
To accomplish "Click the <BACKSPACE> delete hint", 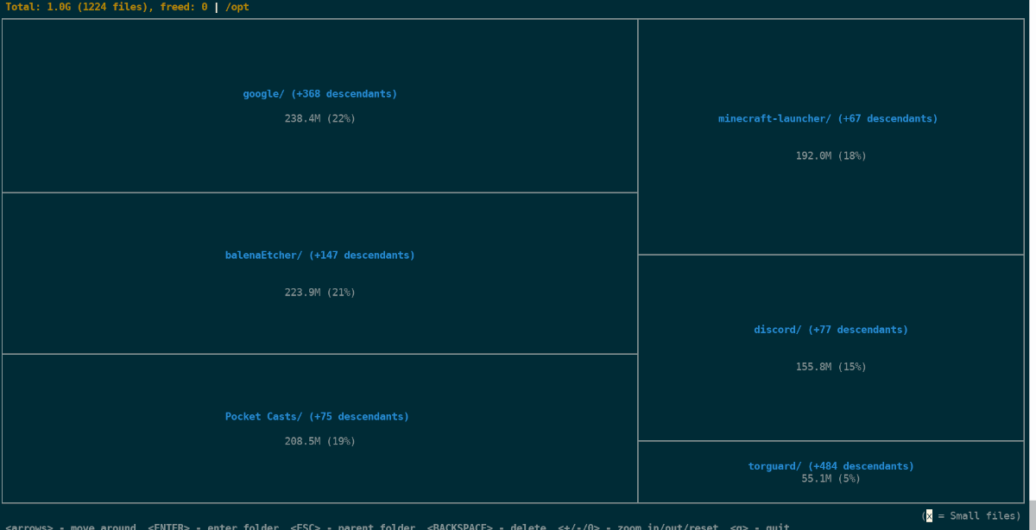I will point(487,527).
